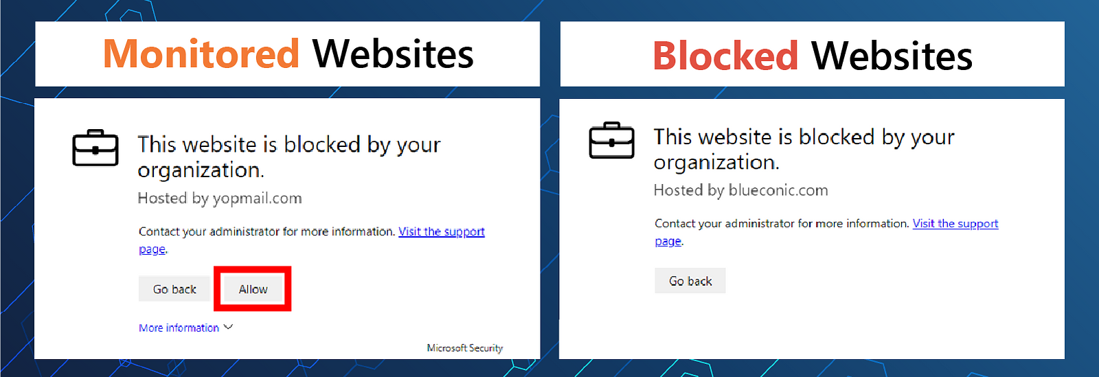The height and width of the screenshot is (377, 1099).
Task: Go back from the yopmail.com block page
Action: (174, 289)
